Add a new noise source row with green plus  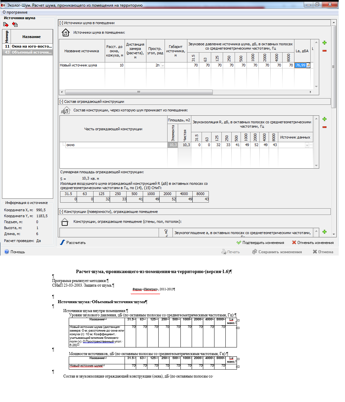tap(324, 43)
